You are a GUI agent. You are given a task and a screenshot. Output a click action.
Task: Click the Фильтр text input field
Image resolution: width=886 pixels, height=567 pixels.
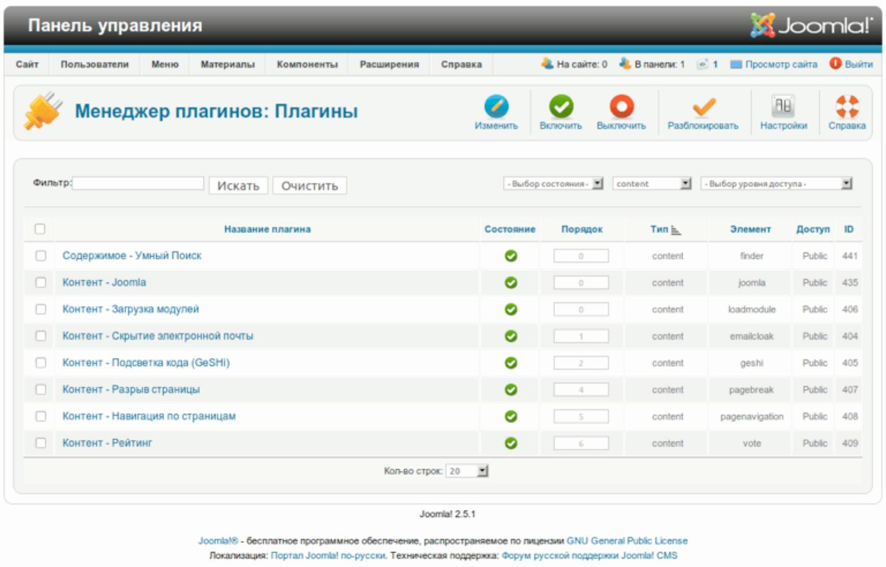(x=138, y=183)
